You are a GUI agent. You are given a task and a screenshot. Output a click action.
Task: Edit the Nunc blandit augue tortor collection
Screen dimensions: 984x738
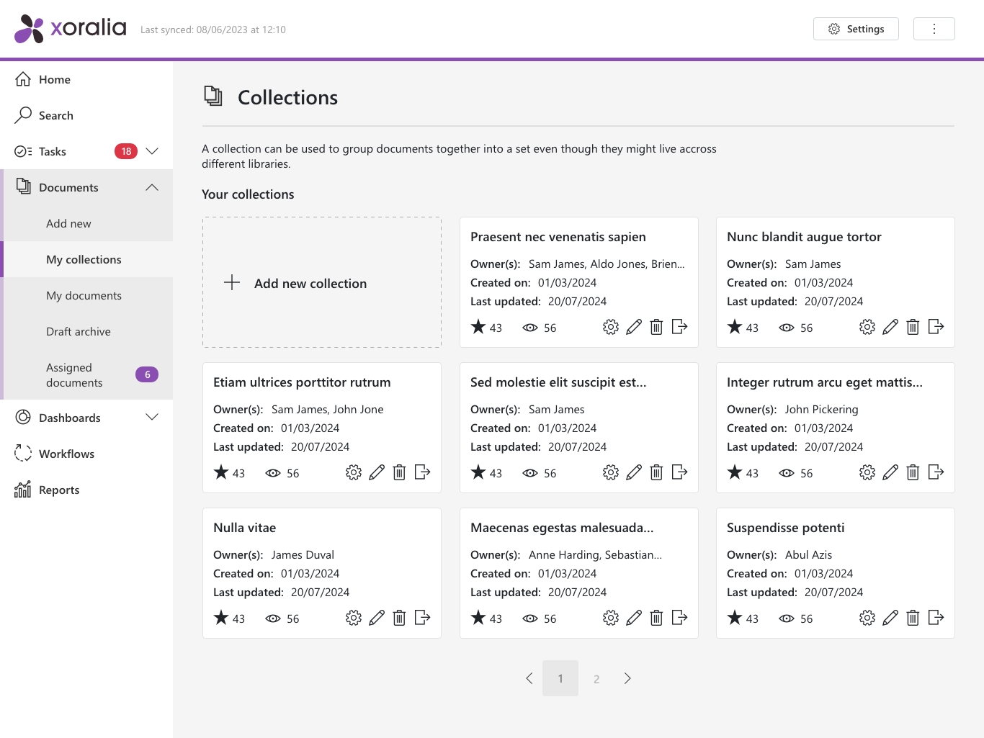[x=890, y=328]
